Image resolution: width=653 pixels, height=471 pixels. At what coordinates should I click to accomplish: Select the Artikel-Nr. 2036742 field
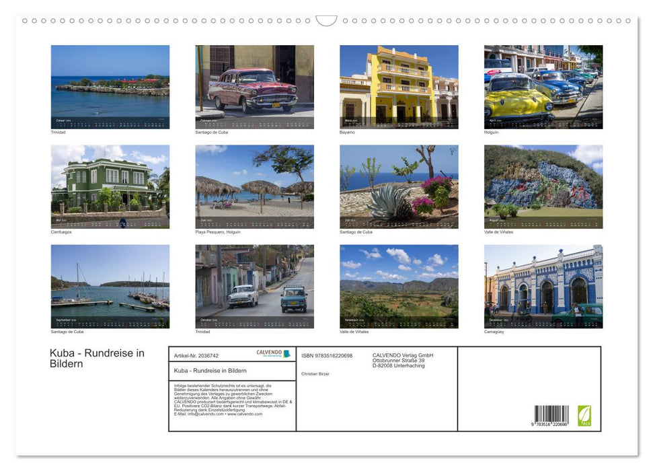[197, 355]
